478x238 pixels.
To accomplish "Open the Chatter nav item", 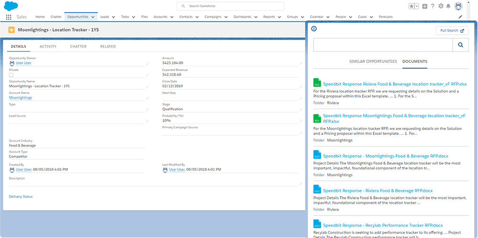I will point(56,17).
